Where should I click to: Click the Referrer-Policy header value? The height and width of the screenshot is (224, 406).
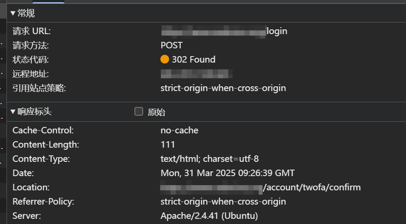coord(223,202)
